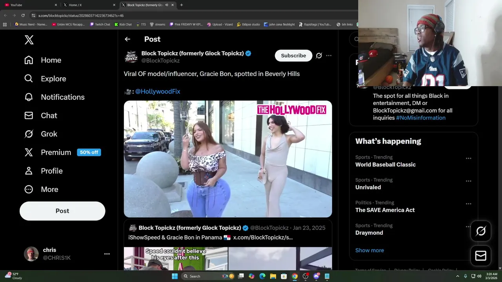Open the volume control in system tray
This screenshot has height=282, width=502.
tap(479, 276)
